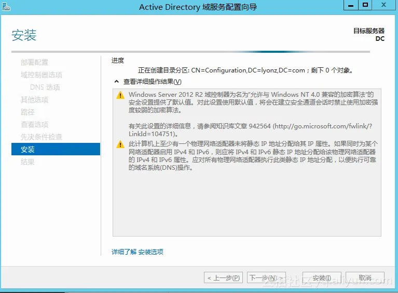
Task: Select the highlighted 安装 step in sidebar
Action: point(56,149)
